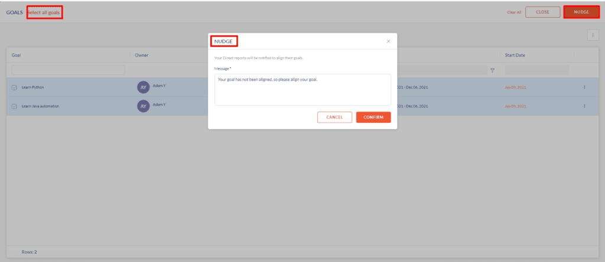This screenshot has width=605, height=262.
Task: Click the Goal column header
Action: click(16, 55)
